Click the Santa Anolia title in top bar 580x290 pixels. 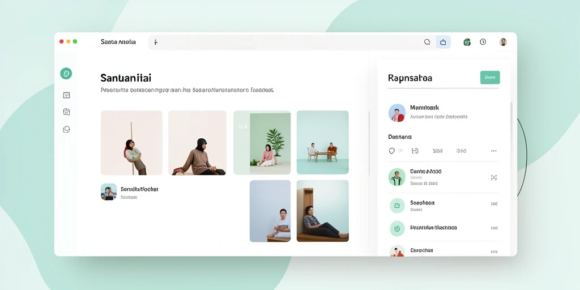point(118,42)
